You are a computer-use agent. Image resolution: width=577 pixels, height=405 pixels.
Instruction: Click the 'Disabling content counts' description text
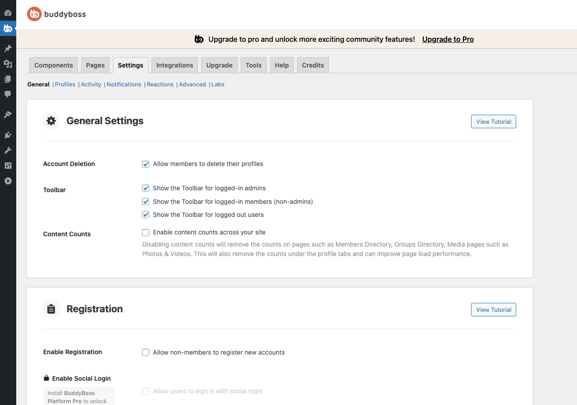coord(325,249)
